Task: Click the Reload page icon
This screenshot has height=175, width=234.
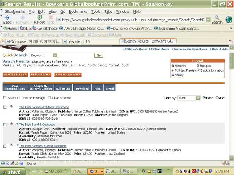Action: (x=40, y=17)
